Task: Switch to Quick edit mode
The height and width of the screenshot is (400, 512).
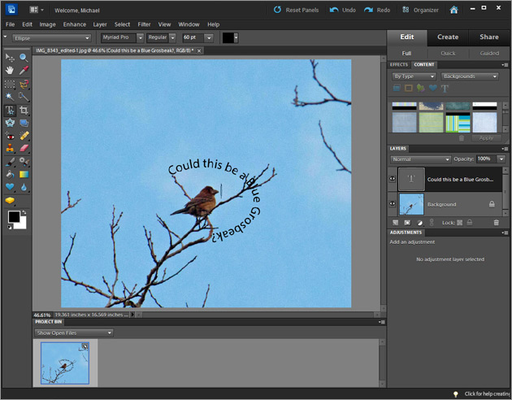Action: [448, 53]
